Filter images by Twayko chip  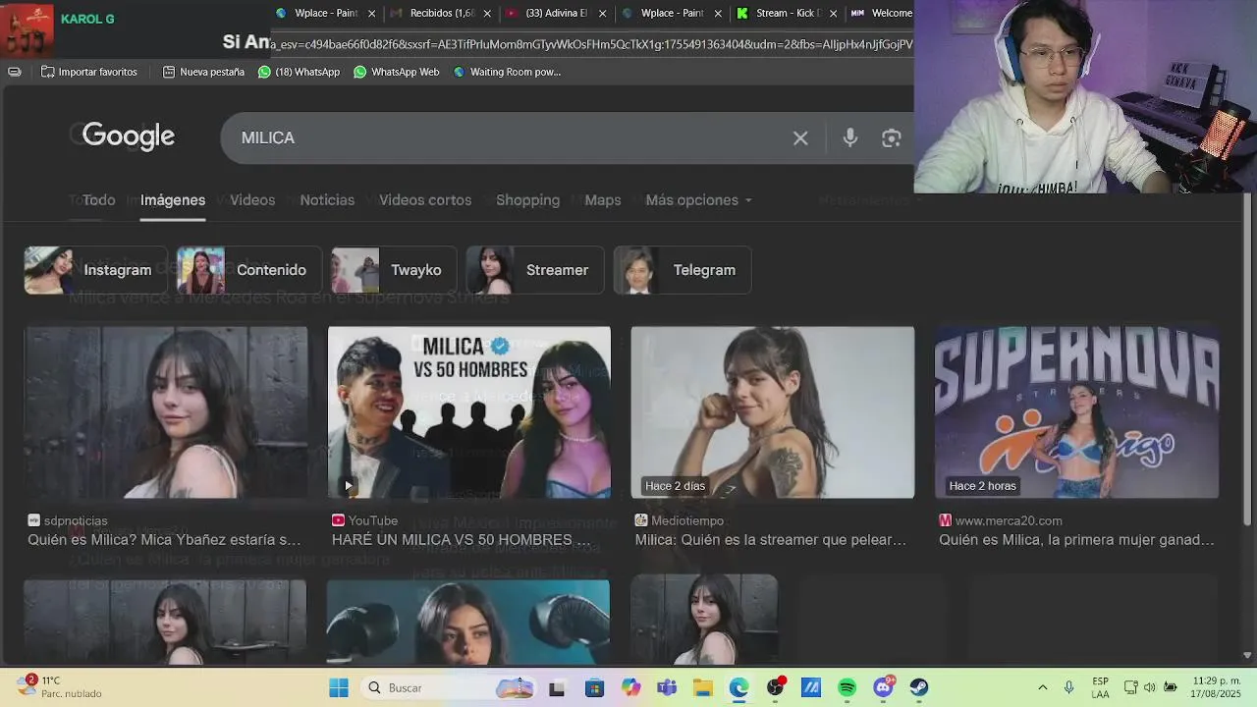pos(394,270)
